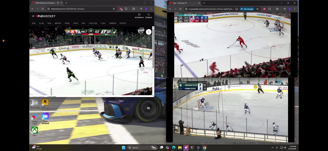Mute the Orlando Solar Bears tab audio
The height and width of the screenshot is (151, 328).
coord(58,3)
